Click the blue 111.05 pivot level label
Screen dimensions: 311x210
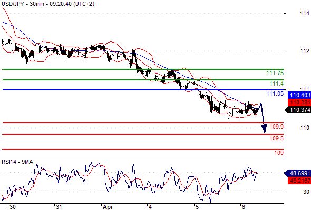pyautogui.click(x=275, y=93)
